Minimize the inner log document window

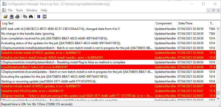tap(209, 10)
